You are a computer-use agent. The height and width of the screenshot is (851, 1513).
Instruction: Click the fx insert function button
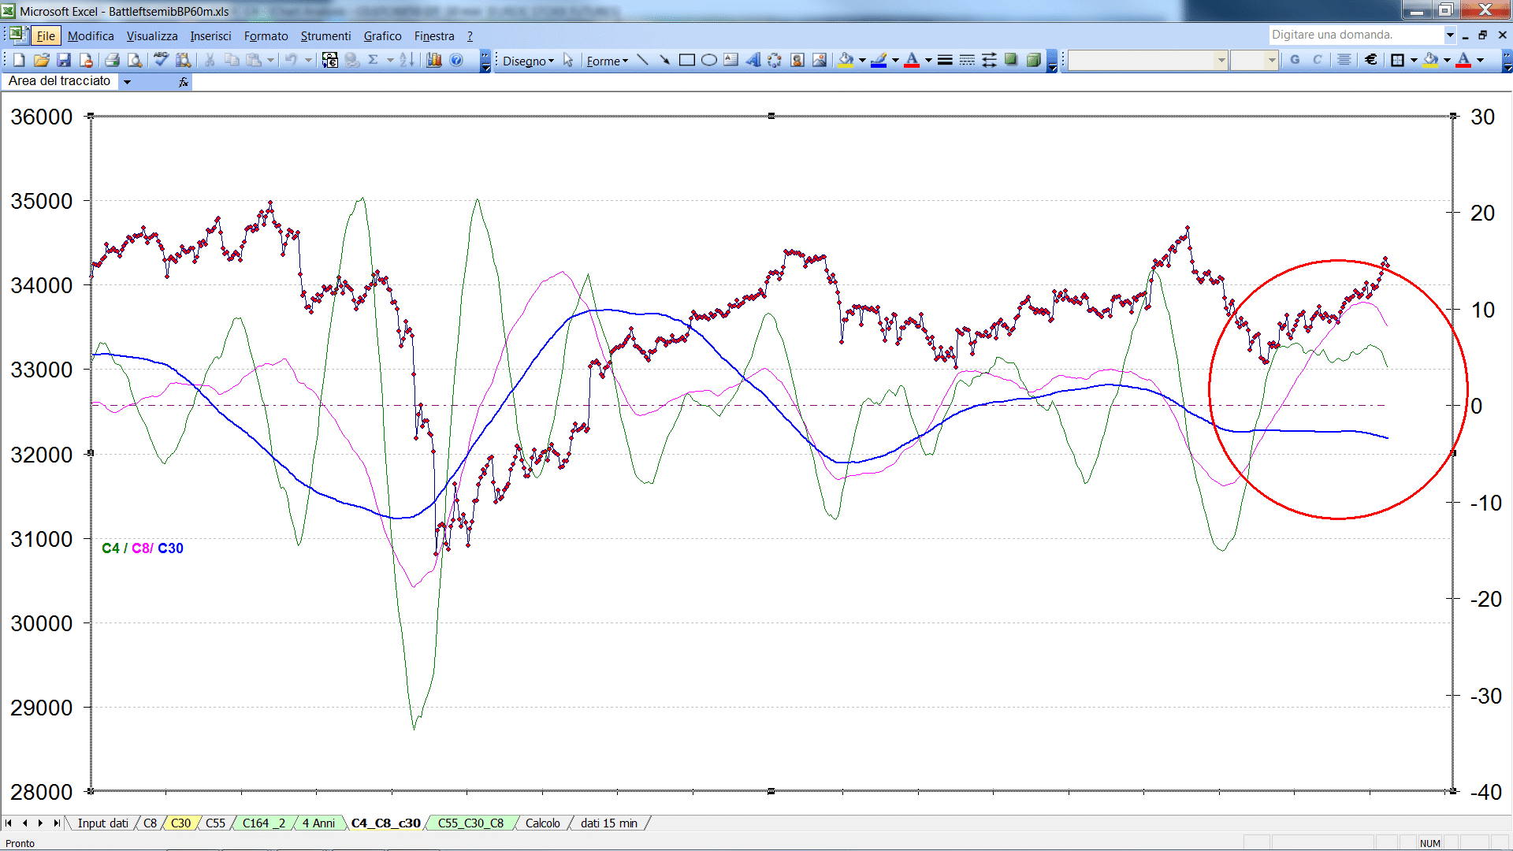click(184, 81)
